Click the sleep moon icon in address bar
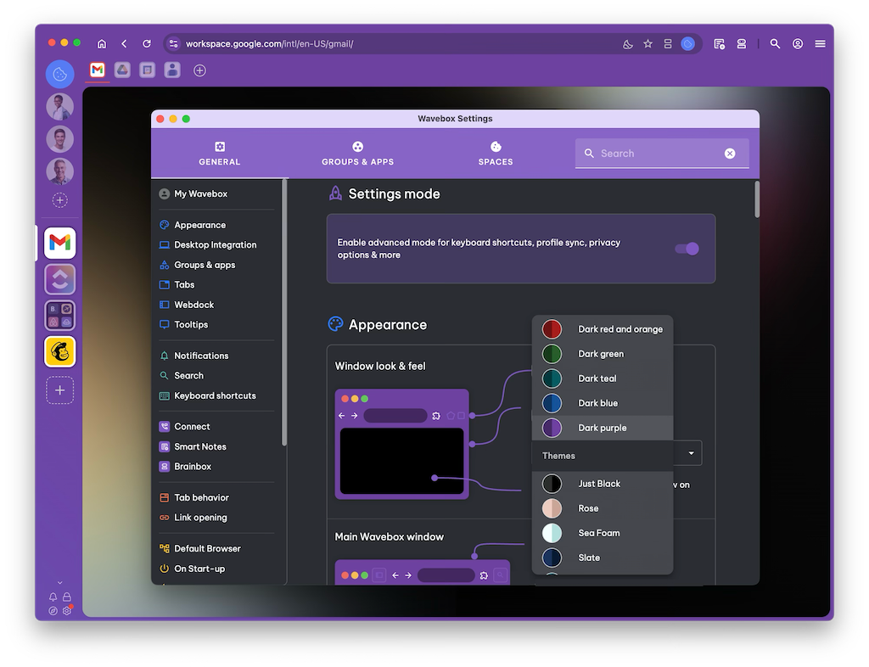Screen dimensions: 869x667 pyautogui.click(x=628, y=44)
